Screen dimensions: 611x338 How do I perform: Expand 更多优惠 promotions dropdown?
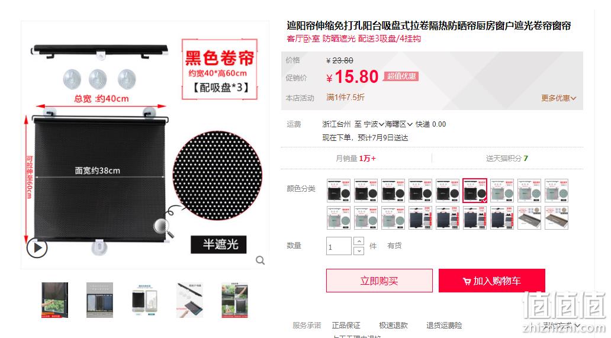[x=558, y=98]
